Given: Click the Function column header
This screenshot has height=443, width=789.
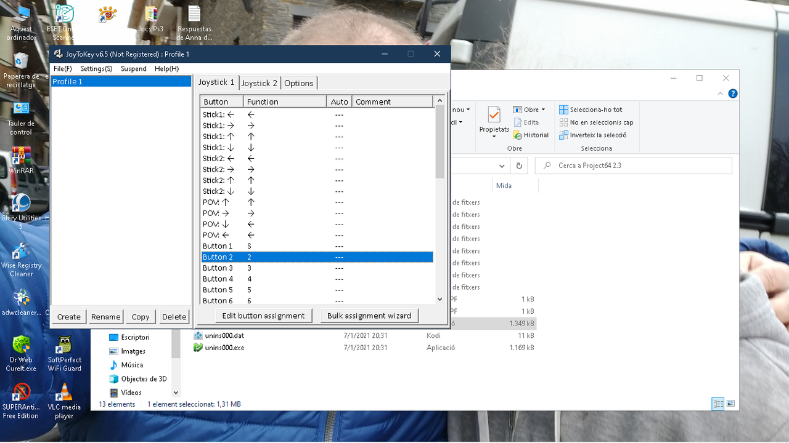Looking at the screenshot, I should [285, 102].
